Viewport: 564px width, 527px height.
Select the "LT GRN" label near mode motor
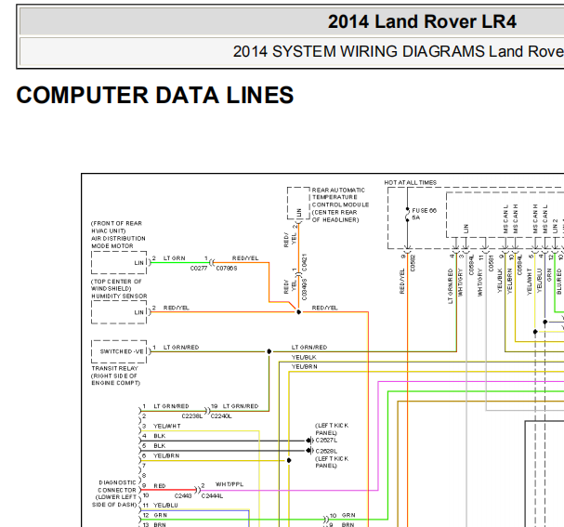point(175,258)
